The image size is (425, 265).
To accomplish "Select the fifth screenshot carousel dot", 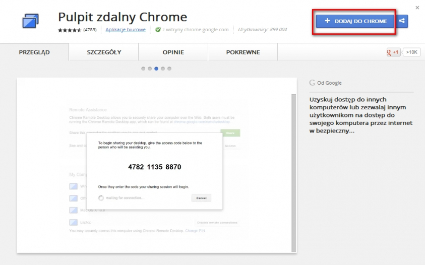I will (x=169, y=69).
